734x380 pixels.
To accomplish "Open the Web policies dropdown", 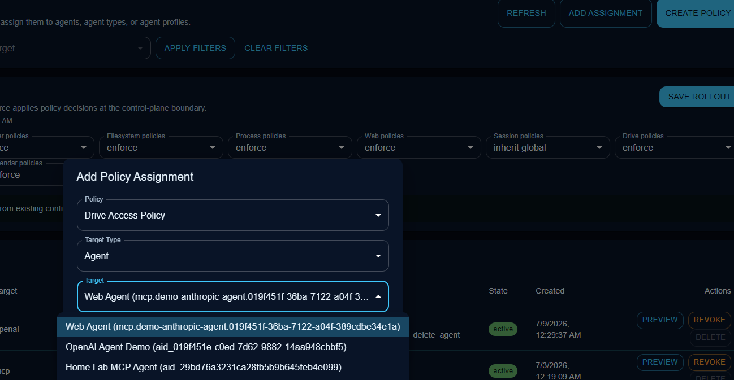I will click(x=419, y=147).
